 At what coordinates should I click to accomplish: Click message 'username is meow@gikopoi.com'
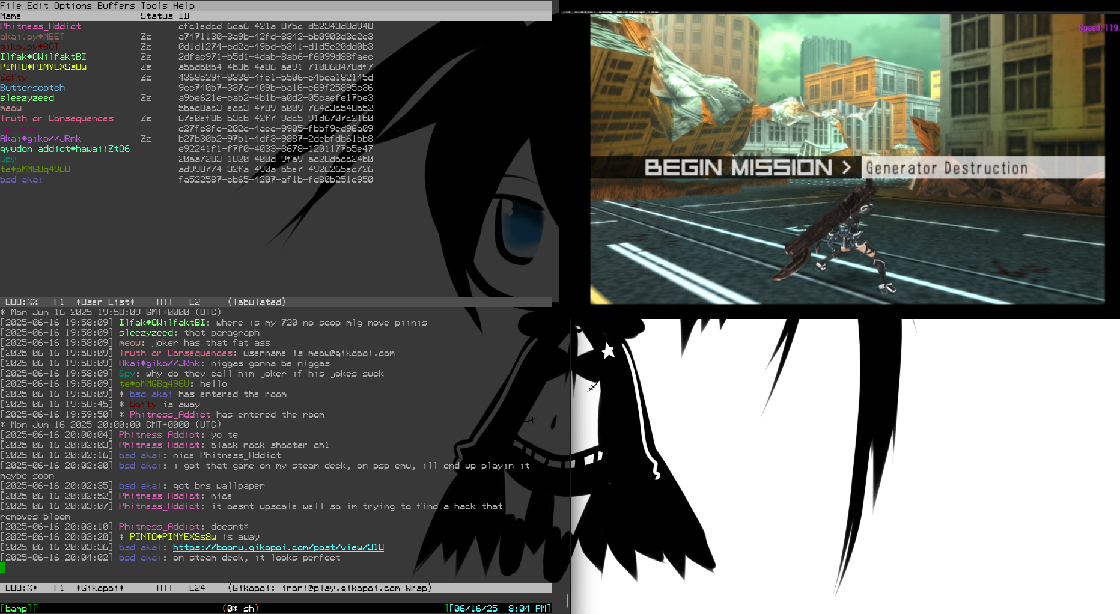click(319, 353)
